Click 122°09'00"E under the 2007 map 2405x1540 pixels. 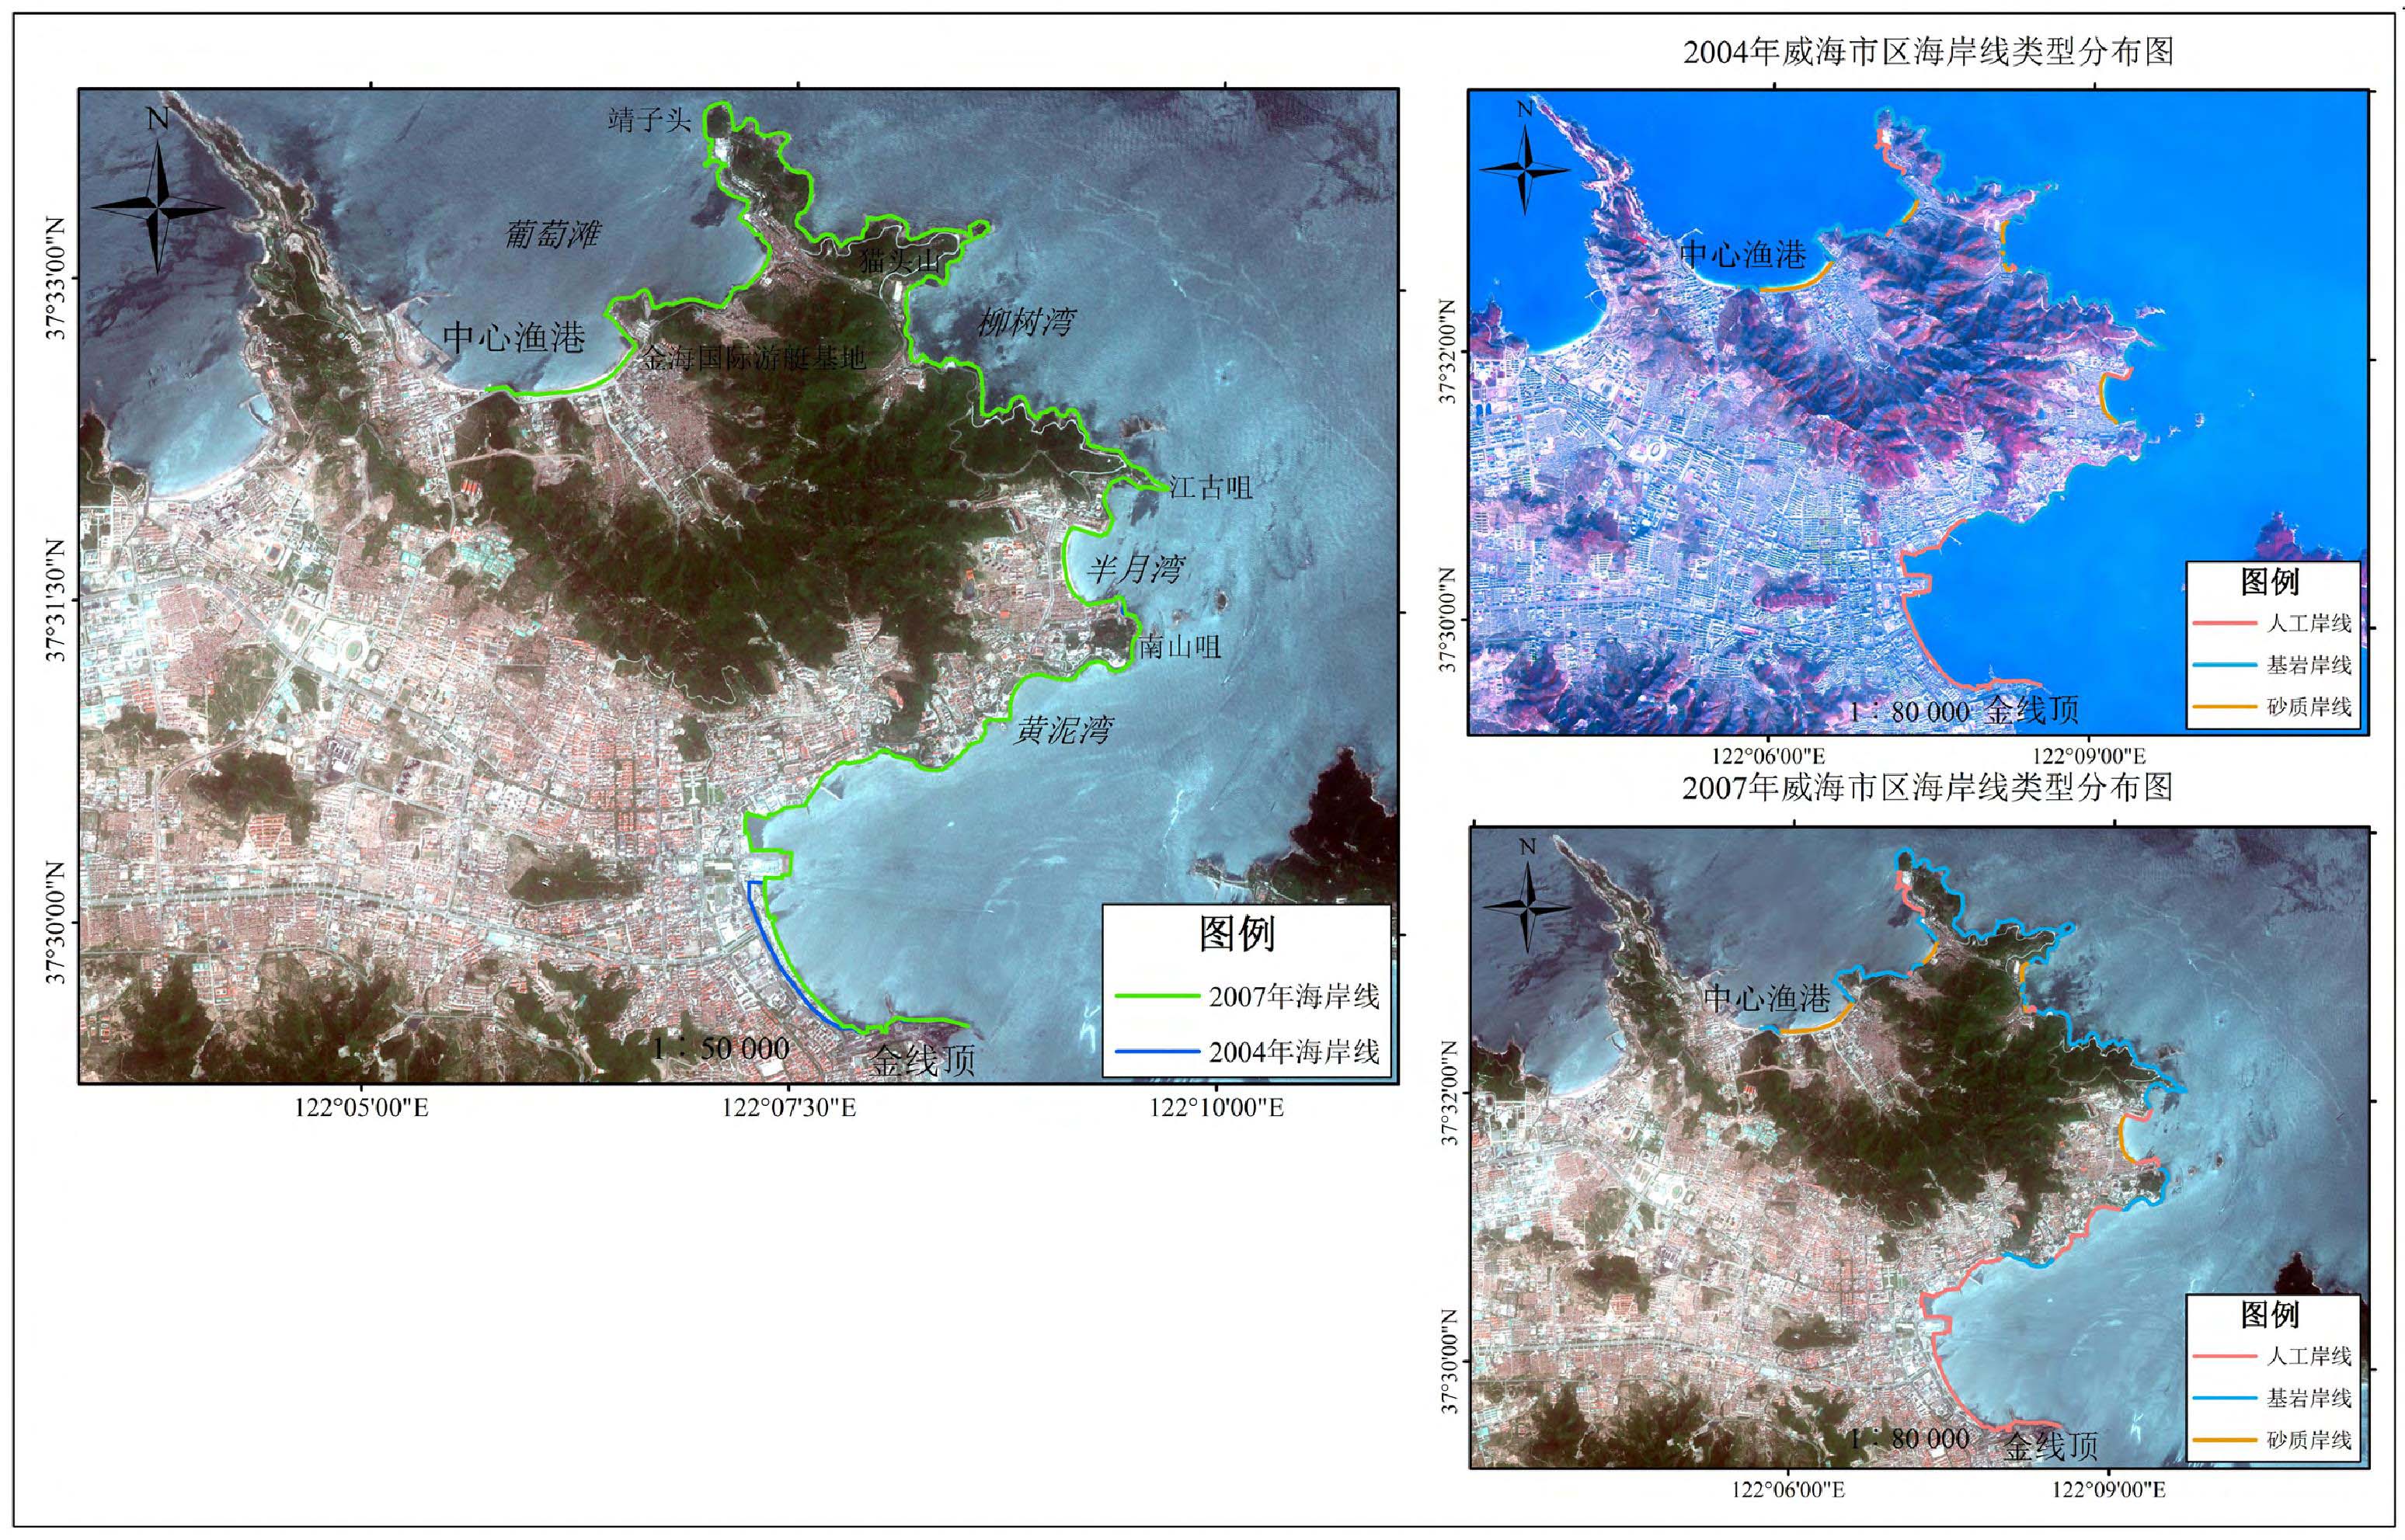click(x=2109, y=1490)
